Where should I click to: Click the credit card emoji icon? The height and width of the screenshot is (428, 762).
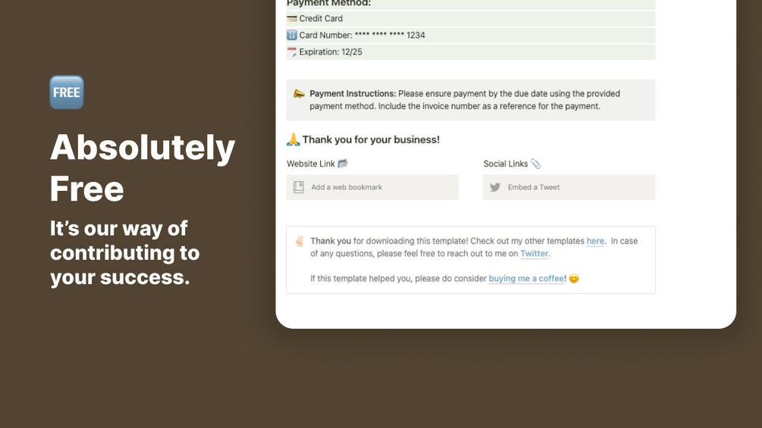pos(292,18)
